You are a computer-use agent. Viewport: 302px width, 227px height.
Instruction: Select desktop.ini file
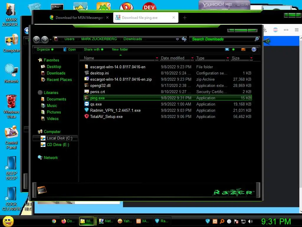[x=99, y=73]
